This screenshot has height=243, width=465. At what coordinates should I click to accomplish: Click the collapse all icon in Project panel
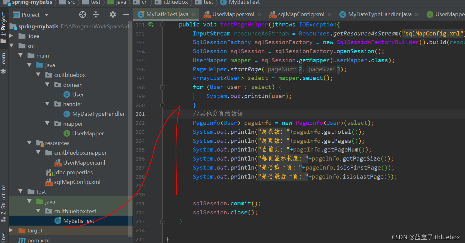(x=96, y=15)
